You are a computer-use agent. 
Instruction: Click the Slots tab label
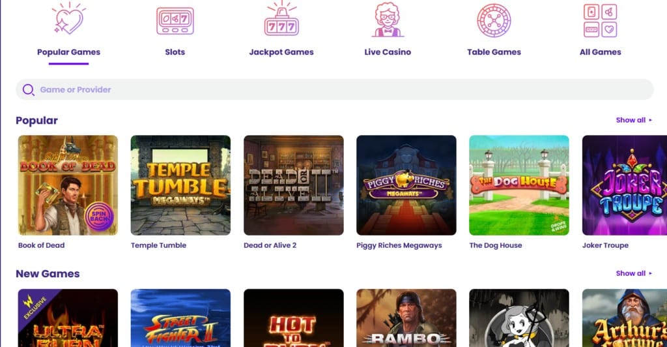coord(175,52)
